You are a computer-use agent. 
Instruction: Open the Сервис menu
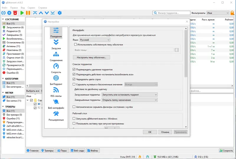31,8
